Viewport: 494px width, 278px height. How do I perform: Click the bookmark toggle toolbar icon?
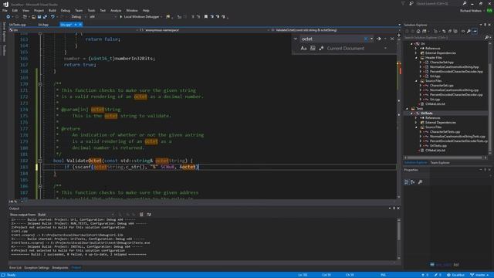[206, 17]
